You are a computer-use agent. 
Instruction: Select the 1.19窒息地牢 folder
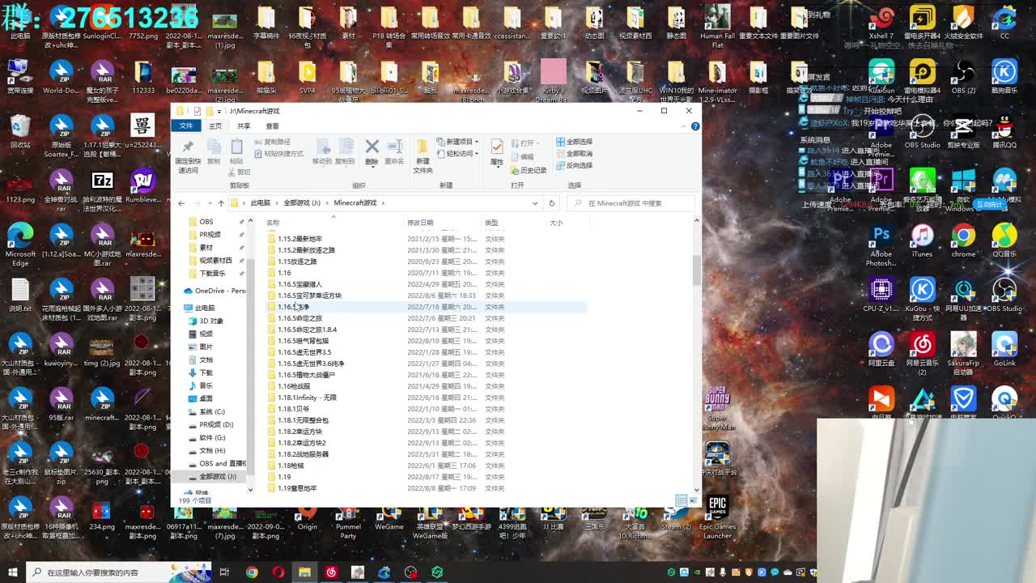click(x=297, y=488)
